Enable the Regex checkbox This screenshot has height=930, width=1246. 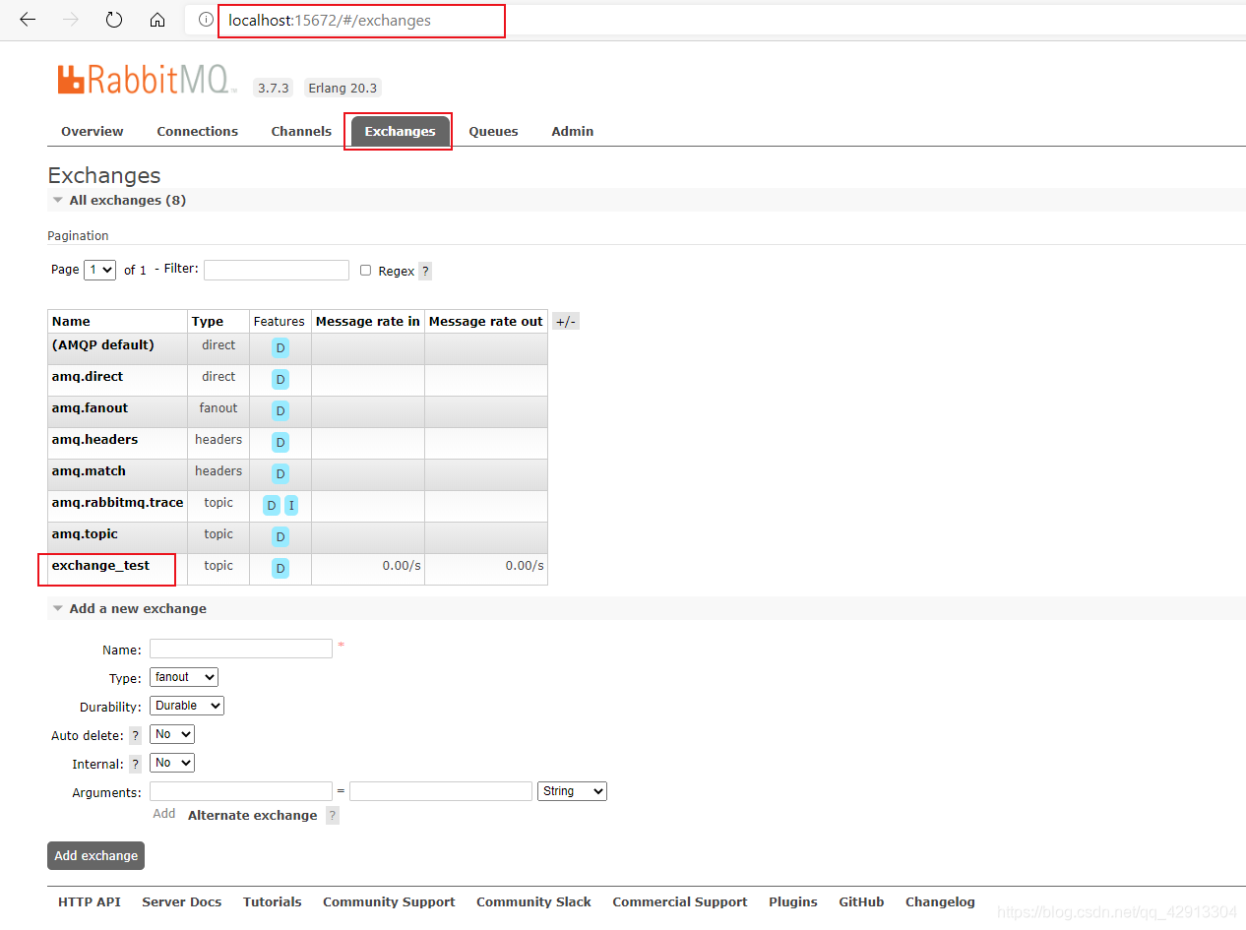[x=366, y=270]
